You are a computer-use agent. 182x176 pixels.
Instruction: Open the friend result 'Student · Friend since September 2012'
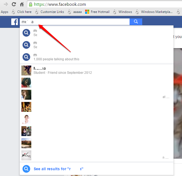(97, 71)
